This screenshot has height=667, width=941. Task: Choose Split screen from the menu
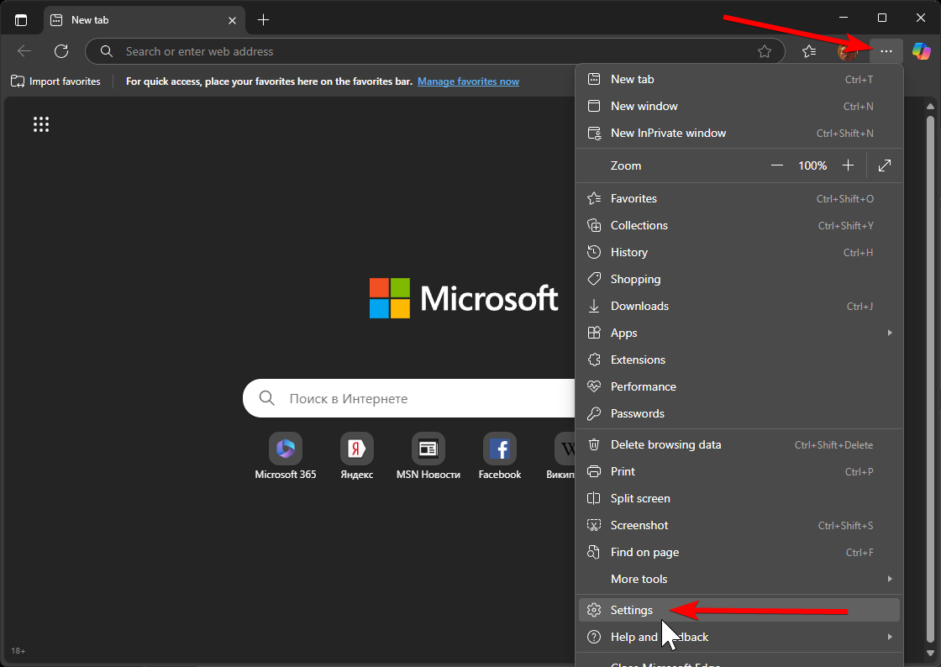[x=739, y=498]
